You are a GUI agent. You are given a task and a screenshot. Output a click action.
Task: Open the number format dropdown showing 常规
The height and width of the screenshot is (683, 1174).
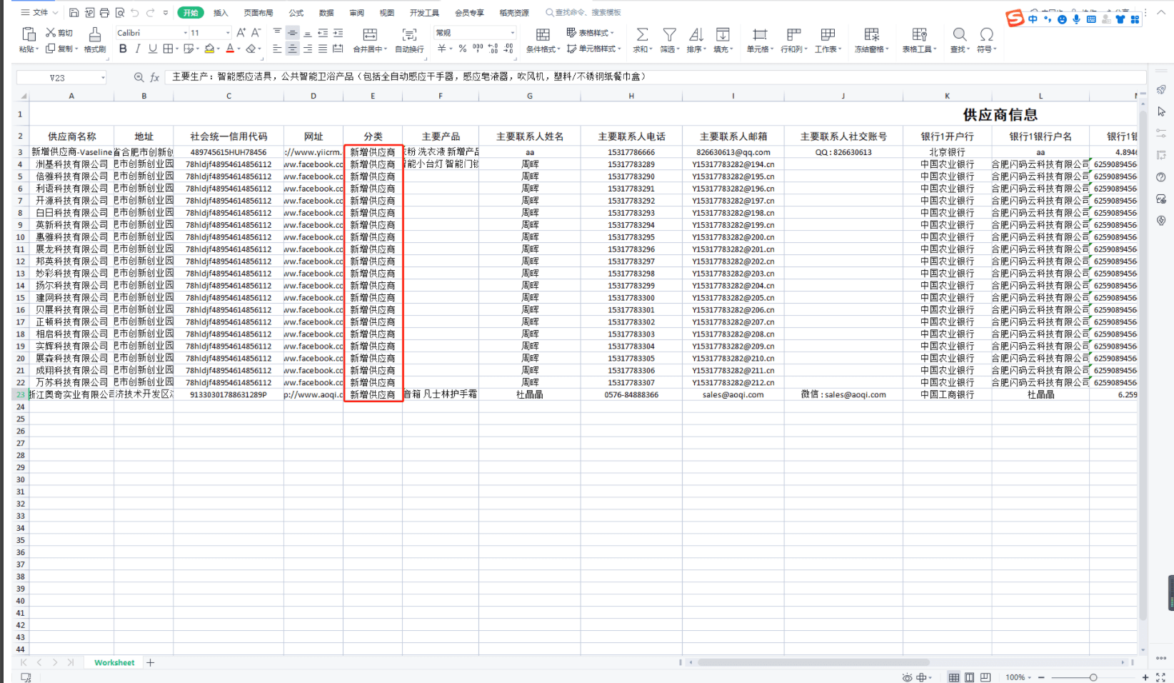point(512,33)
